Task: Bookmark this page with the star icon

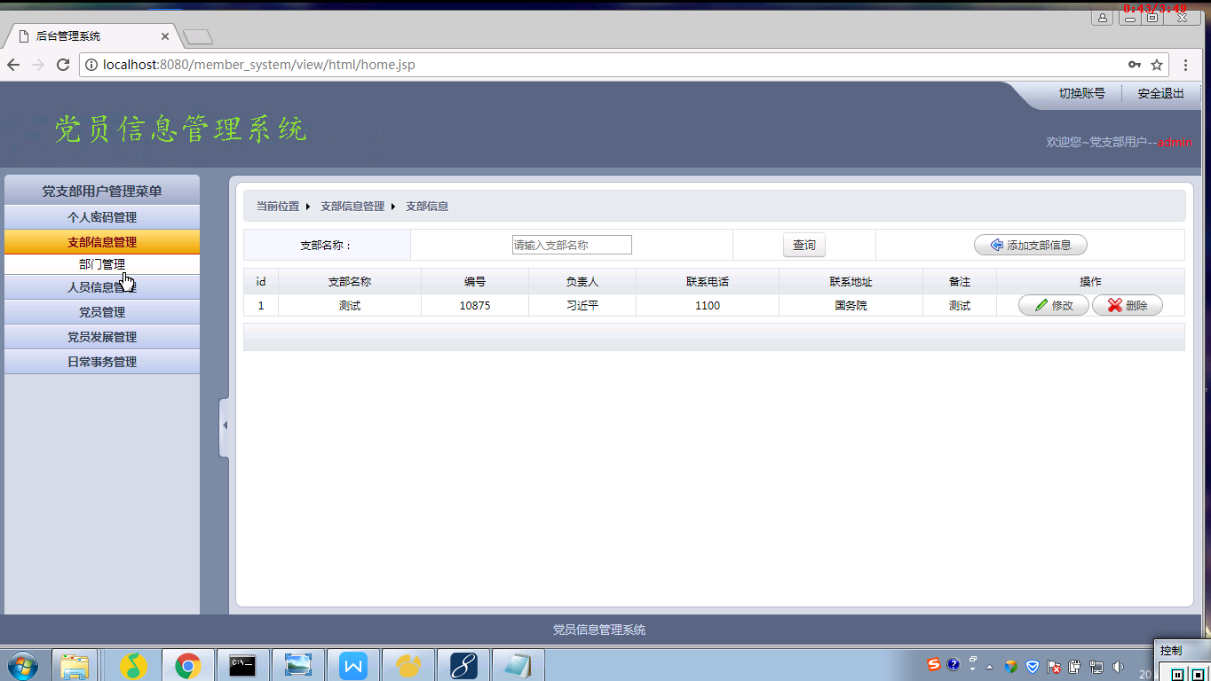Action: (1157, 65)
